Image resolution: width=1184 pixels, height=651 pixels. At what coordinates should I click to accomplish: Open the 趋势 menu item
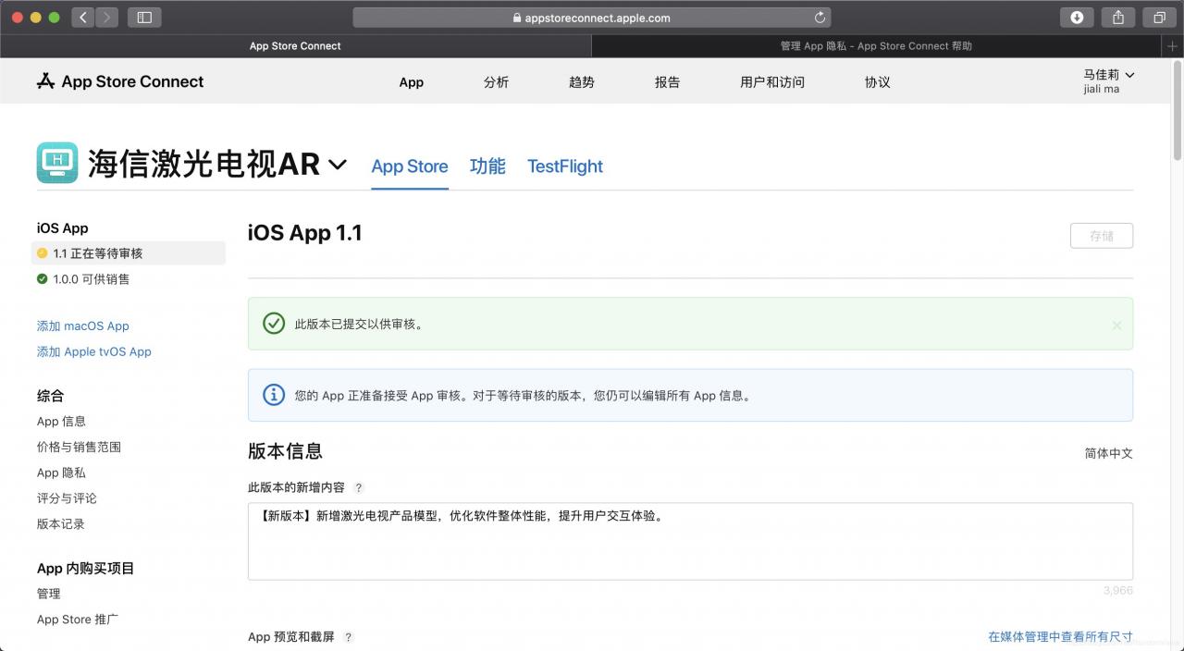582,82
